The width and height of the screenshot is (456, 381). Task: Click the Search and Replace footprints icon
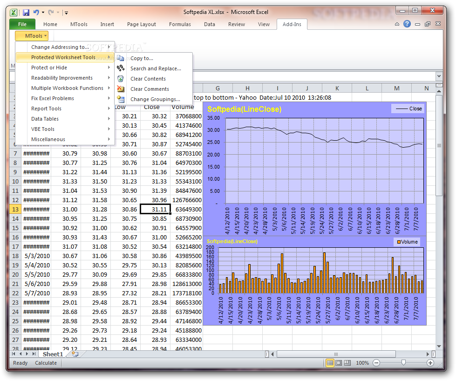coord(121,68)
